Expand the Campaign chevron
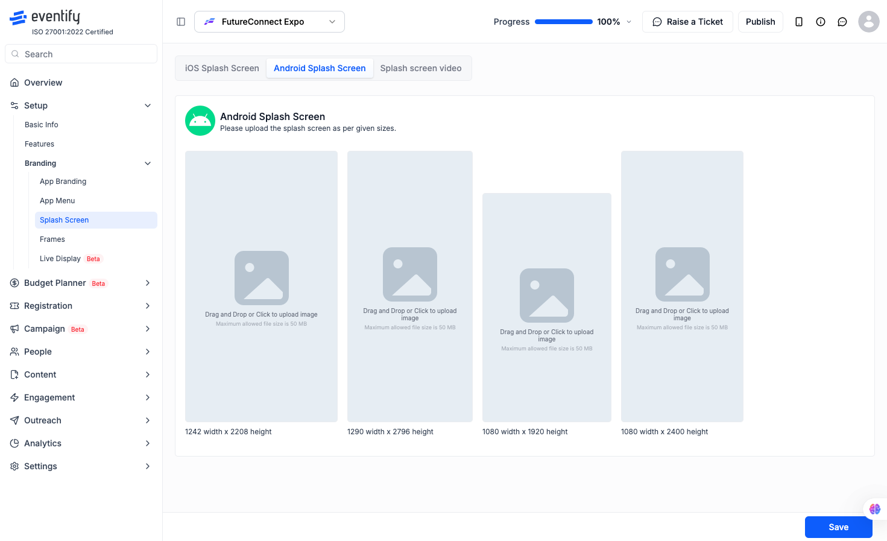887x541 pixels. click(x=148, y=329)
